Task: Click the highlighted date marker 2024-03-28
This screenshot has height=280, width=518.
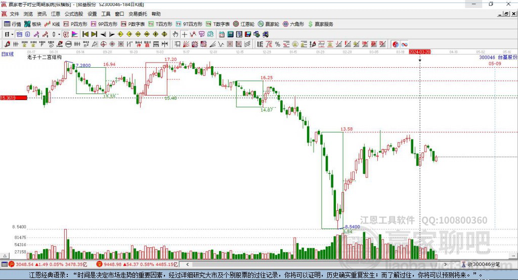Action: click(419, 52)
